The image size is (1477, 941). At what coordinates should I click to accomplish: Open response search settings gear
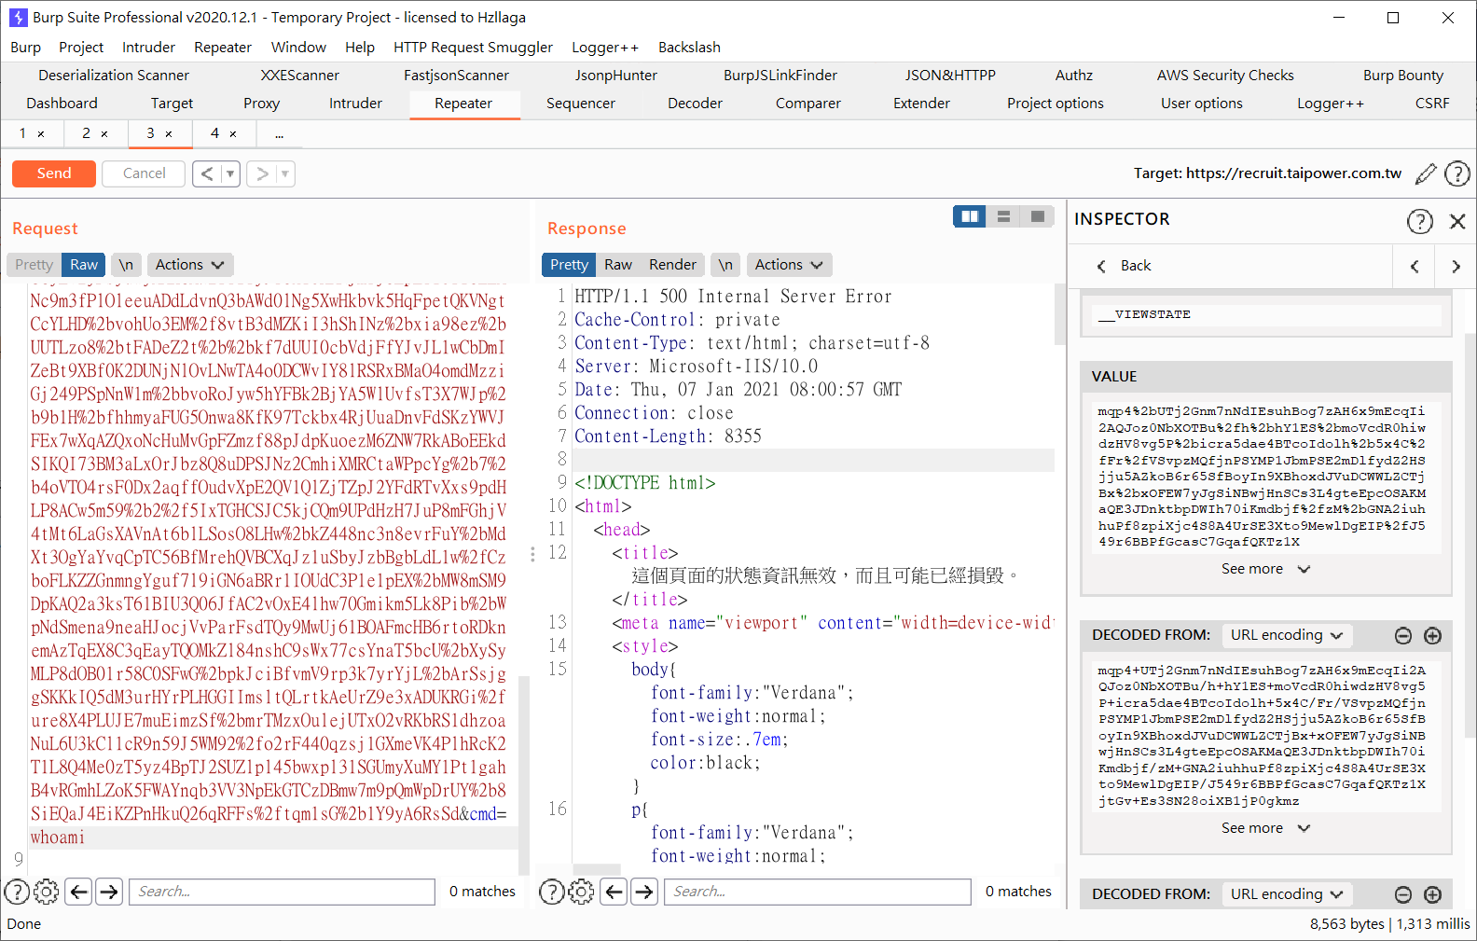click(581, 893)
